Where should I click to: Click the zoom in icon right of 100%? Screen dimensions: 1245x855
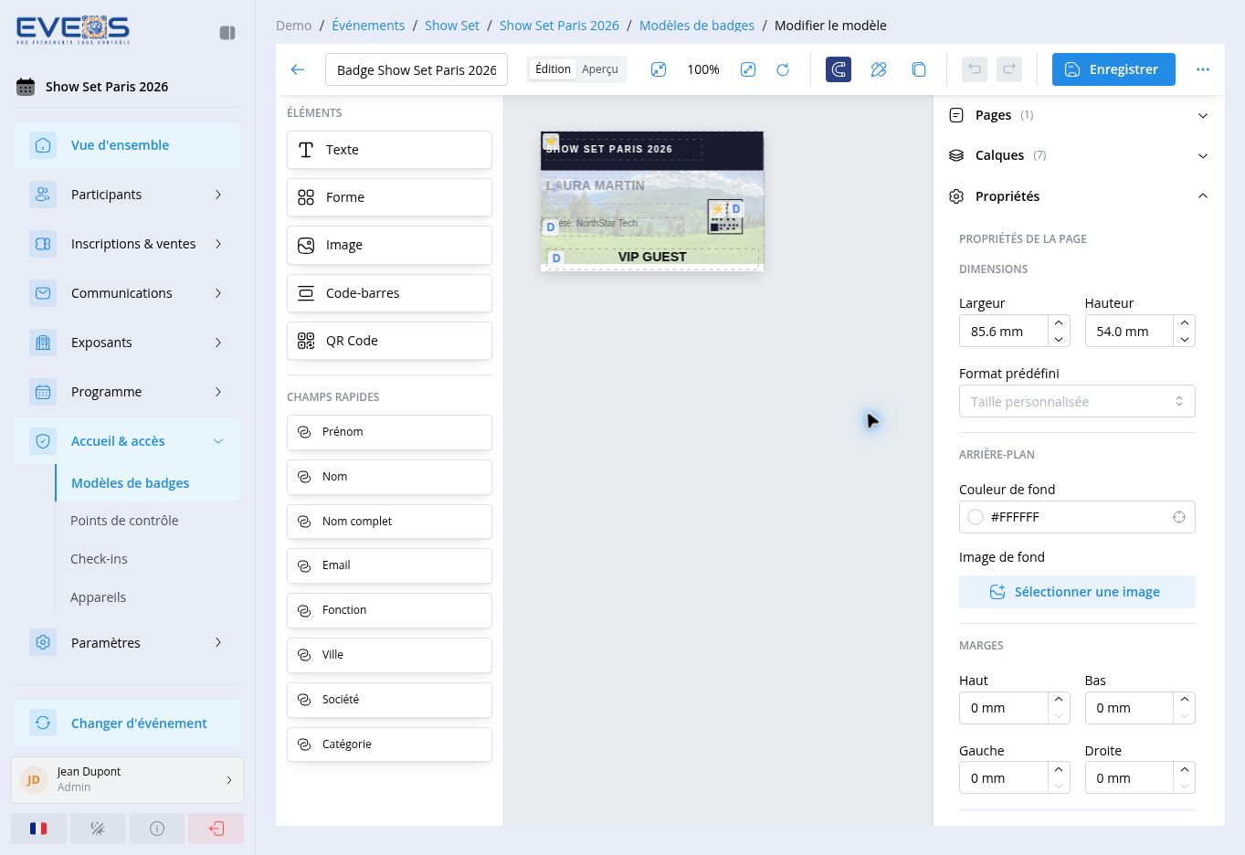748,69
